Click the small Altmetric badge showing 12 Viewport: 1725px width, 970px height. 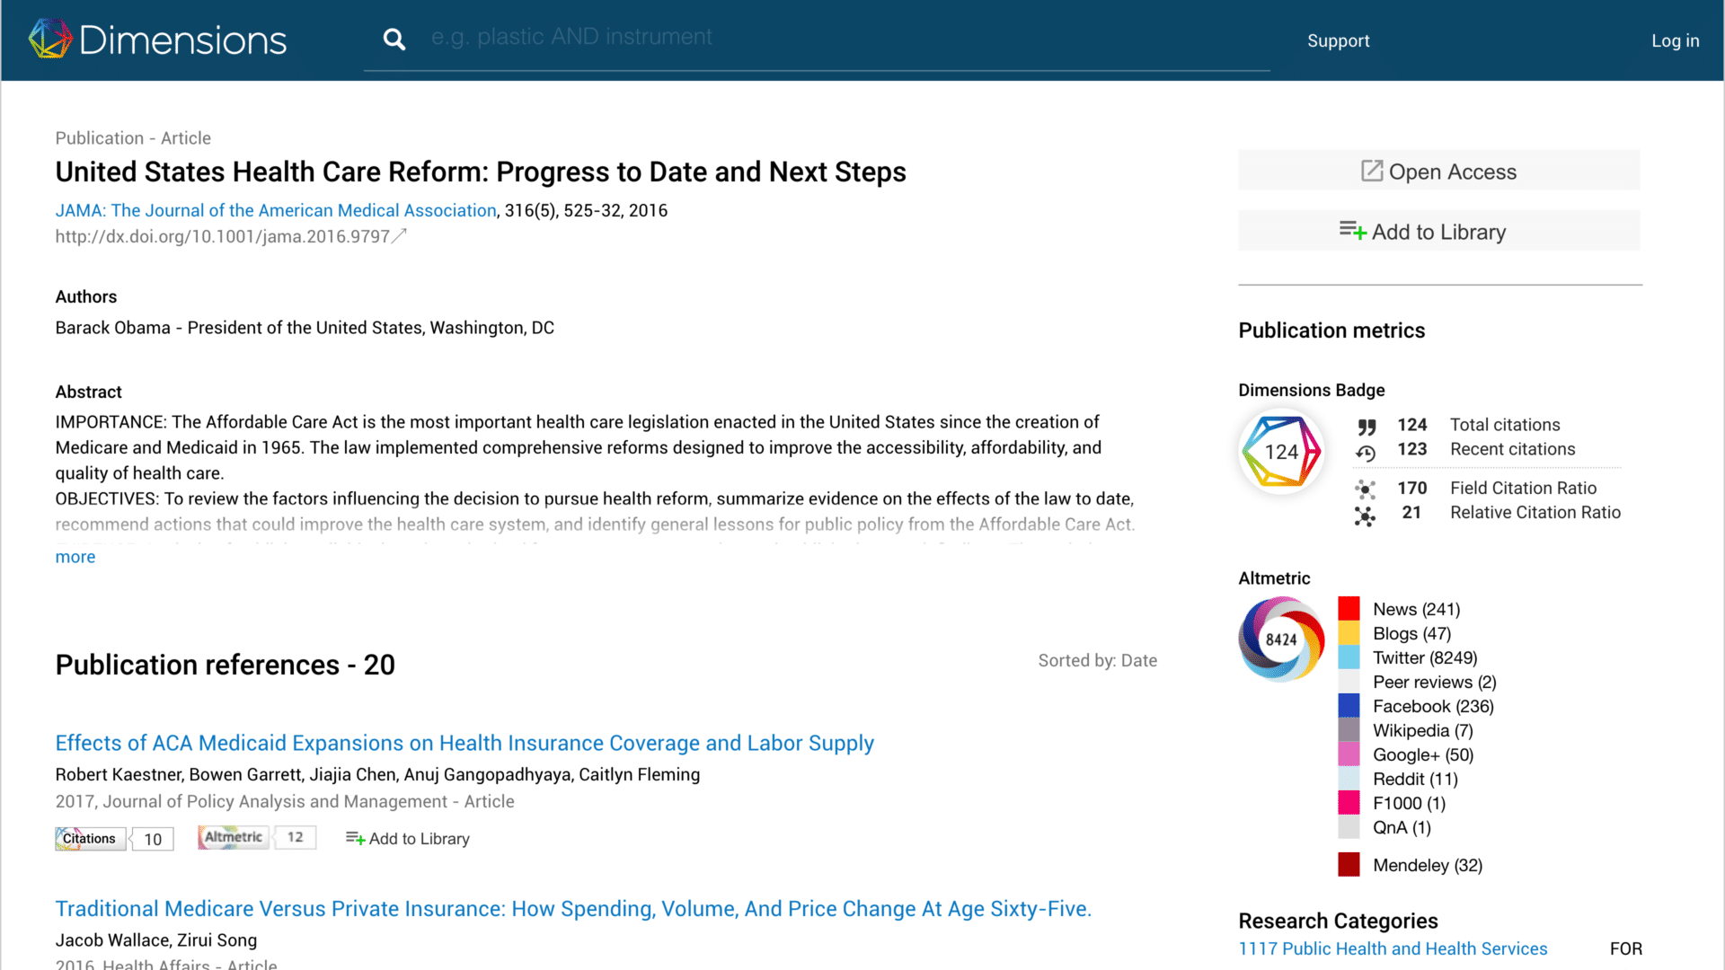pos(257,837)
